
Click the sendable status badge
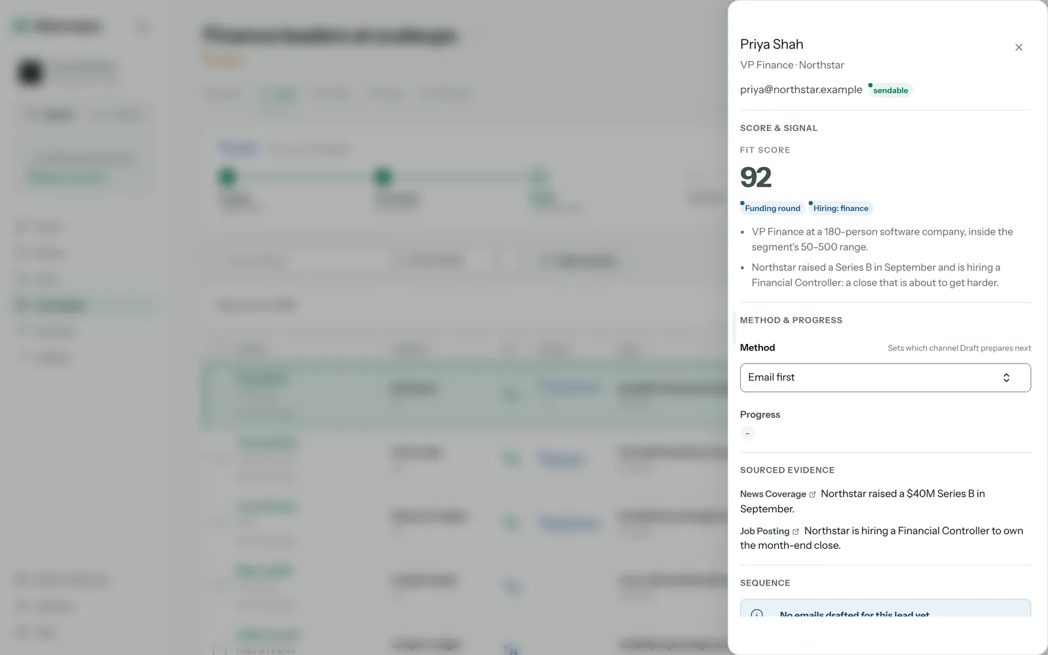click(890, 90)
